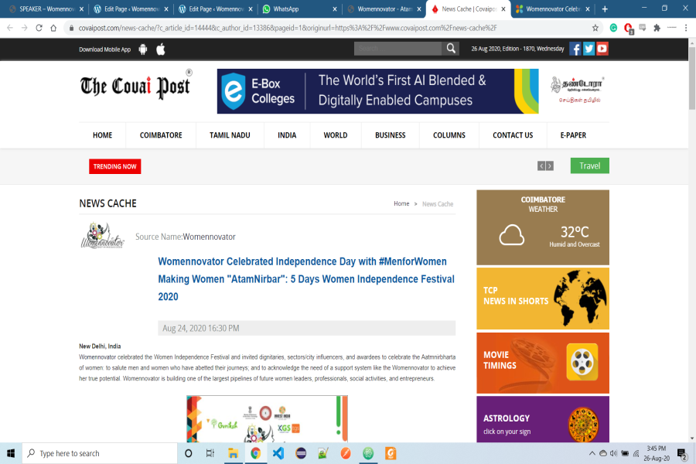Open Task View on the taskbar
This screenshot has width=696, height=464.
click(210, 453)
